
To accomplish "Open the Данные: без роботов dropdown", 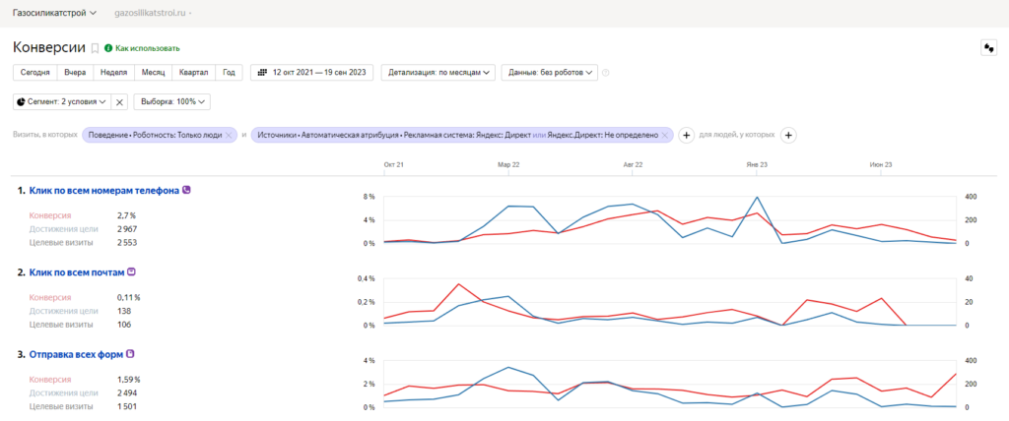I will tap(550, 73).
